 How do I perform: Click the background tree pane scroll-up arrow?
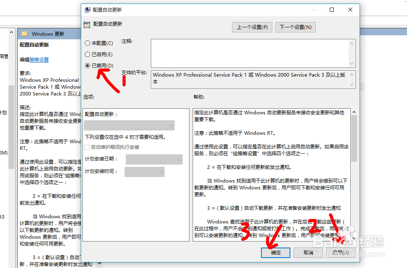tap(11, 32)
